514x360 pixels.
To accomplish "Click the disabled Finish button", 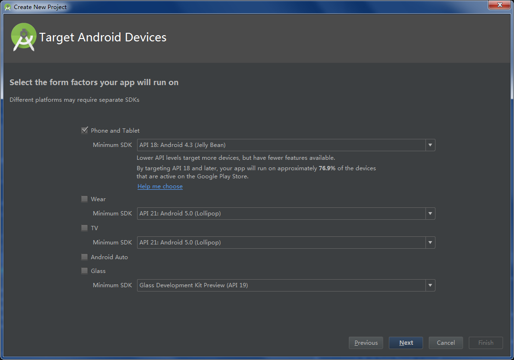I will [486, 343].
